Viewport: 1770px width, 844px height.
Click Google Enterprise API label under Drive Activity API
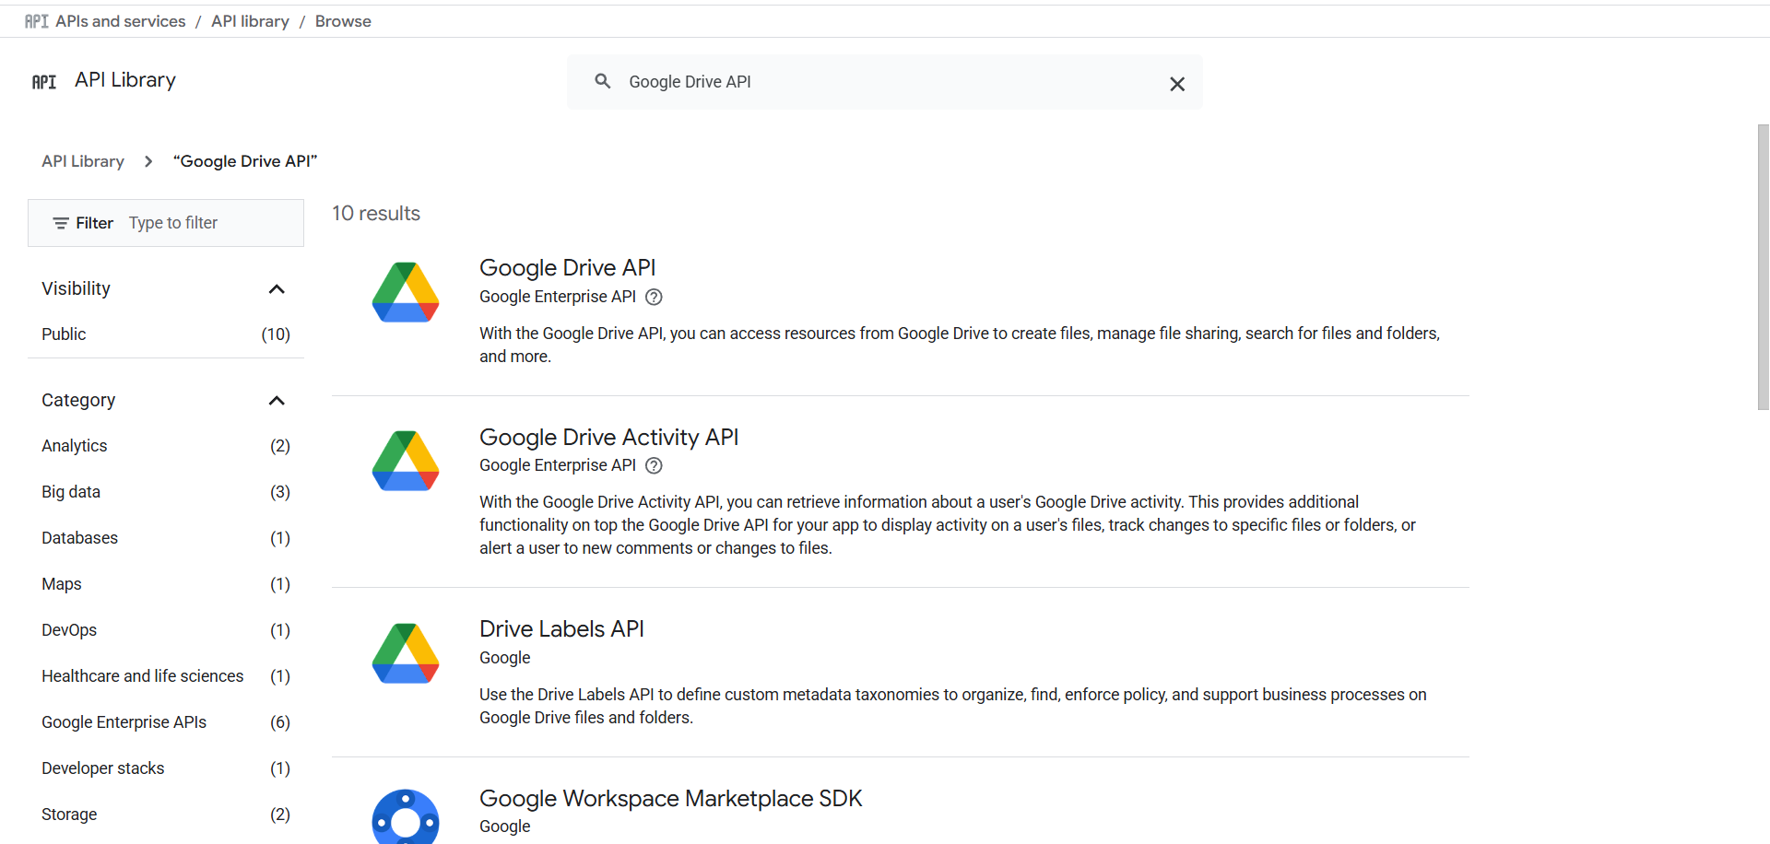(x=558, y=465)
